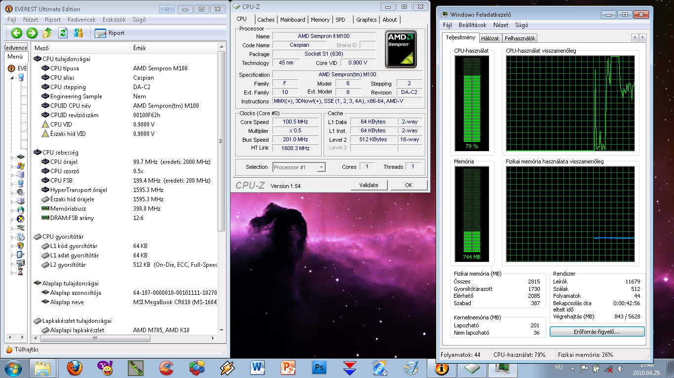Select the DirectX X icon in EVEREST tree
Image resolution: width=674 pixels, height=378 pixels.
tap(20, 219)
